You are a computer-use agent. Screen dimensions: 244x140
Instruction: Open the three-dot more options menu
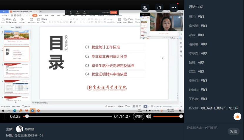tap(173, 8)
